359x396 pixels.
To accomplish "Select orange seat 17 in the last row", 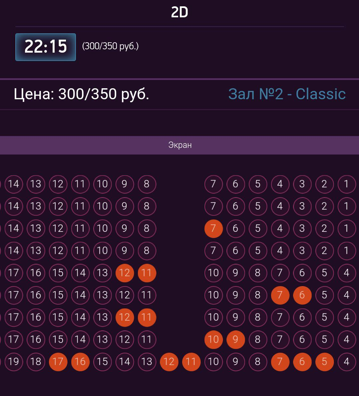I will [58, 362].
